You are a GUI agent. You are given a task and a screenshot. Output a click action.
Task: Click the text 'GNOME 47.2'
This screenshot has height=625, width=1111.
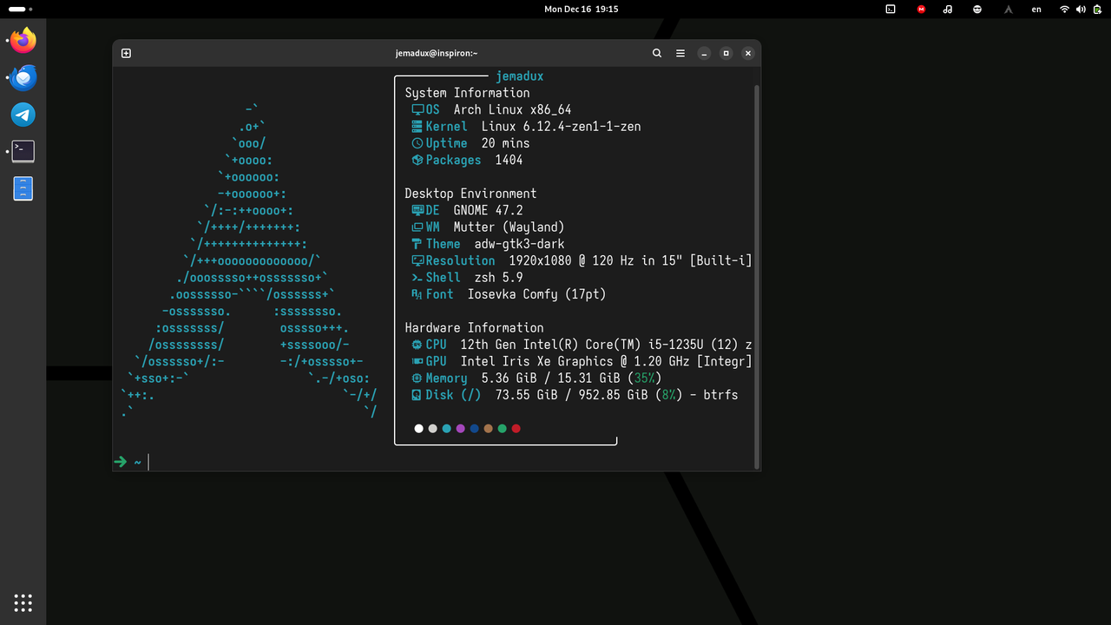(488, 210)
